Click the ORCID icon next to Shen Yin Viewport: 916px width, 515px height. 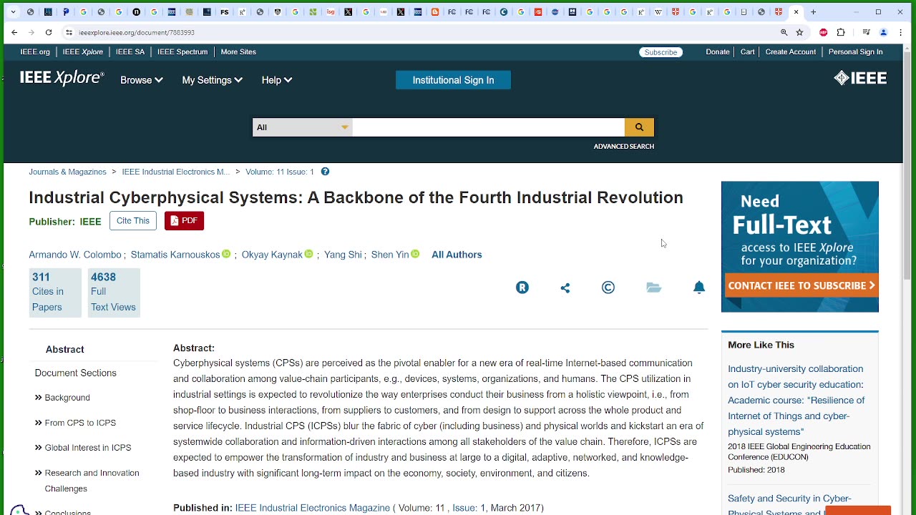click(x=415, y=254)
